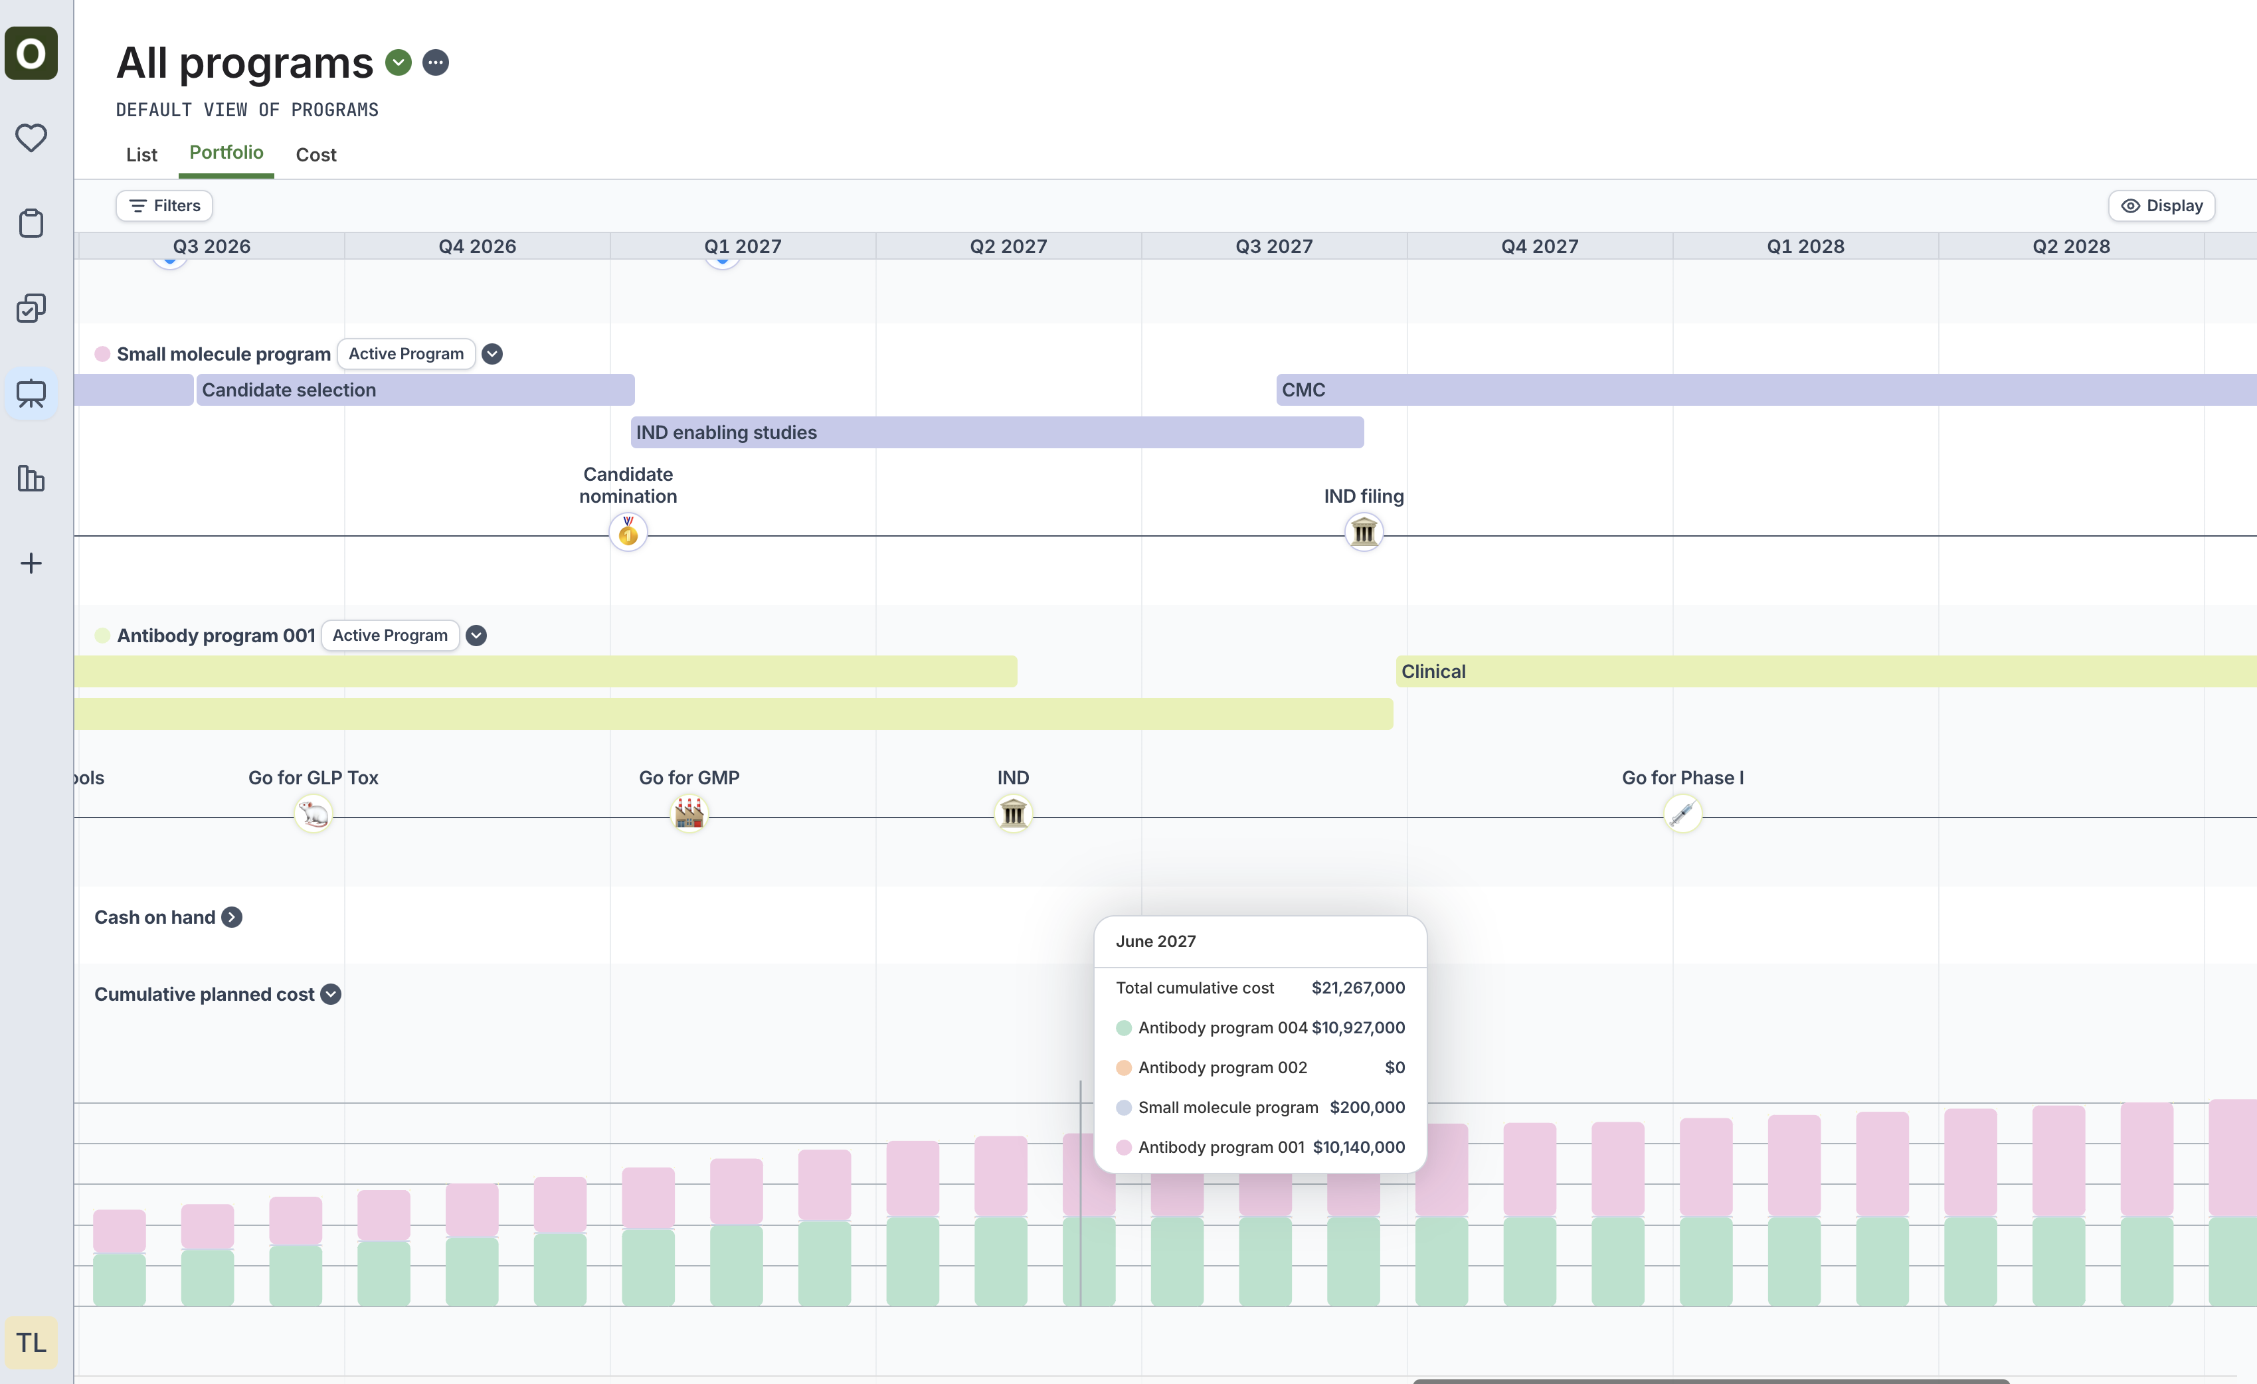
Task: Click the Small molecule program pink color dot
Action: click(102, 355)
